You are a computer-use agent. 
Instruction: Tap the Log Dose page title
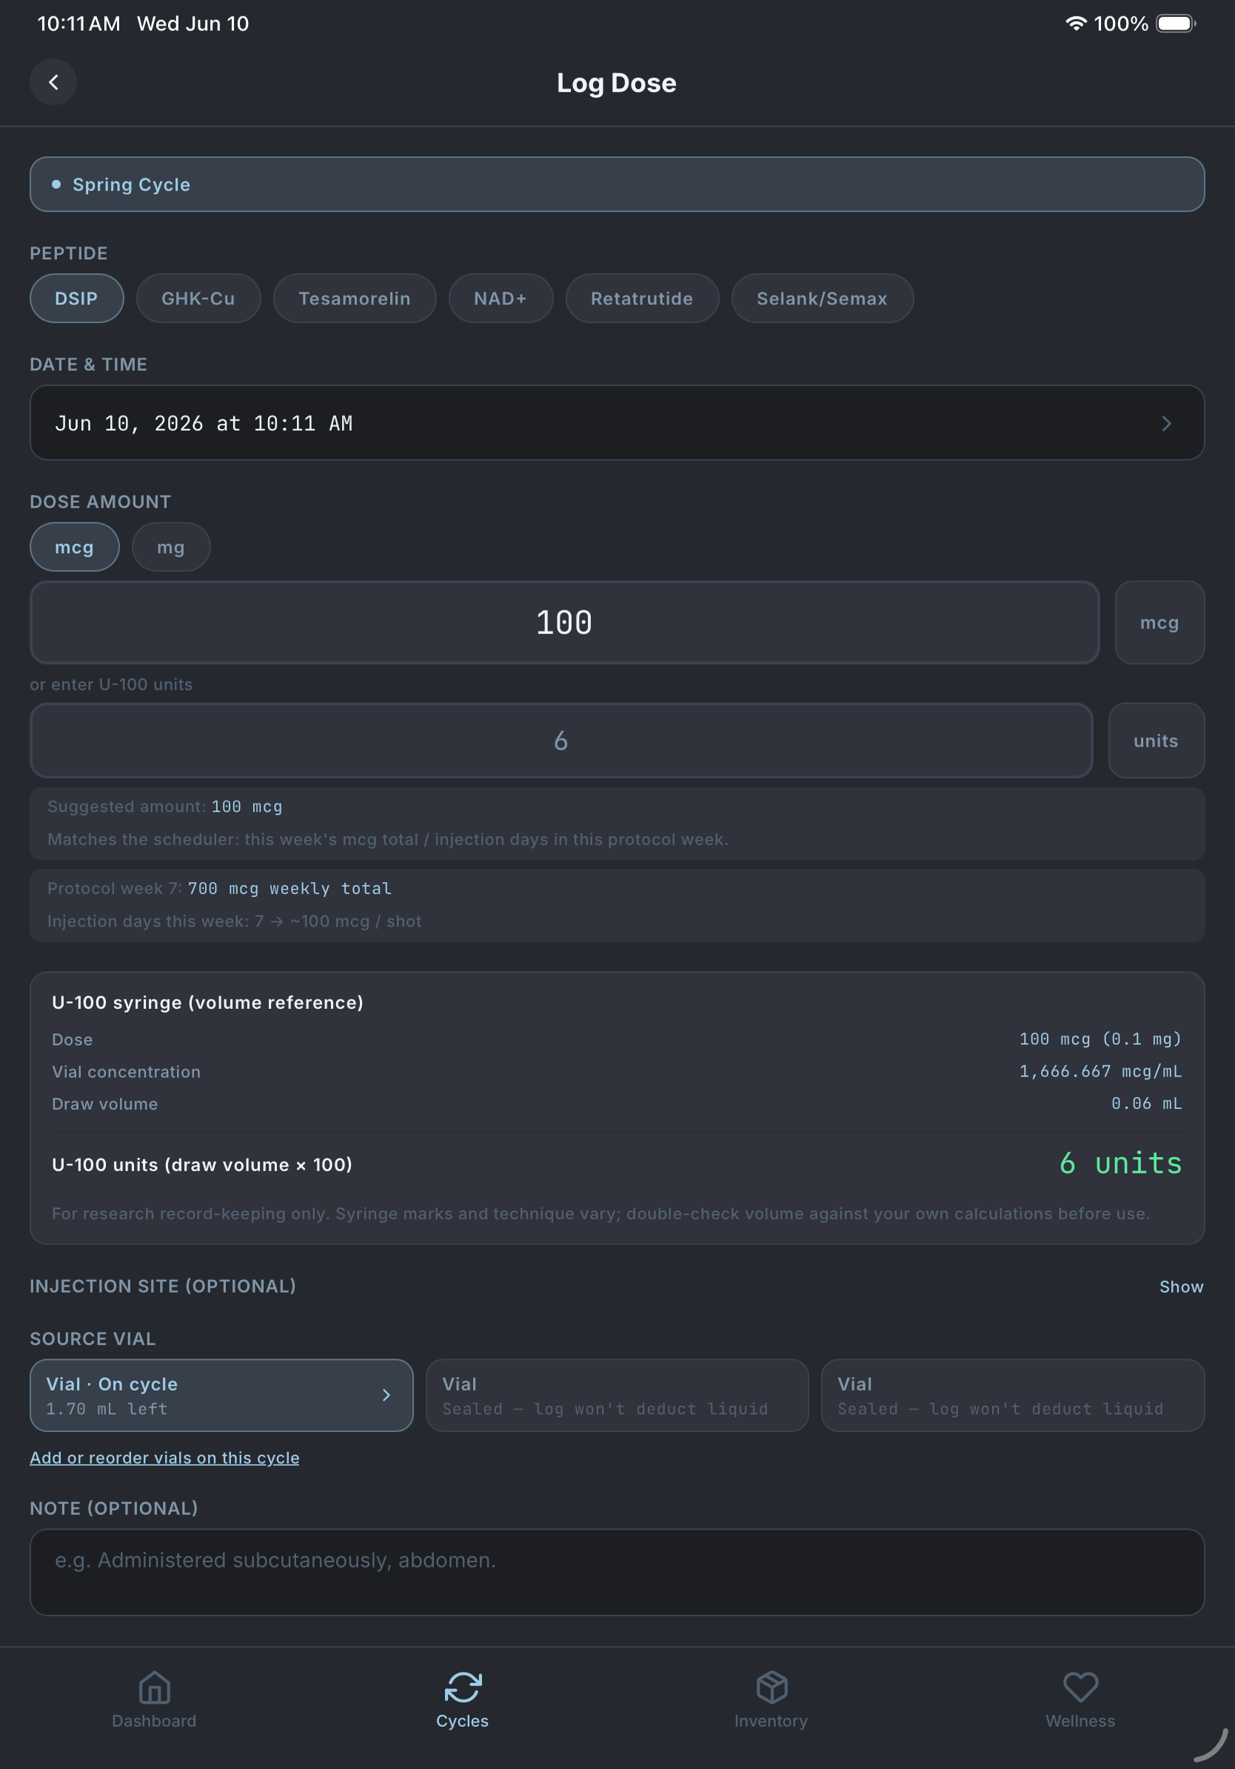click(x=617, y=82)
